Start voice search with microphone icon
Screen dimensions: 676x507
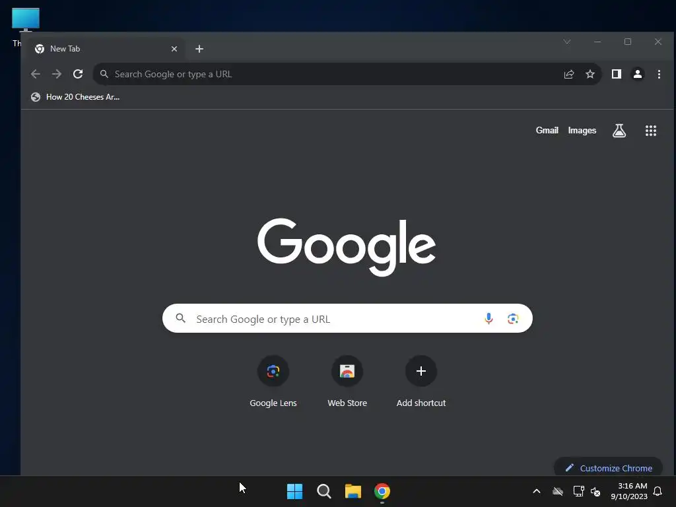489,319
